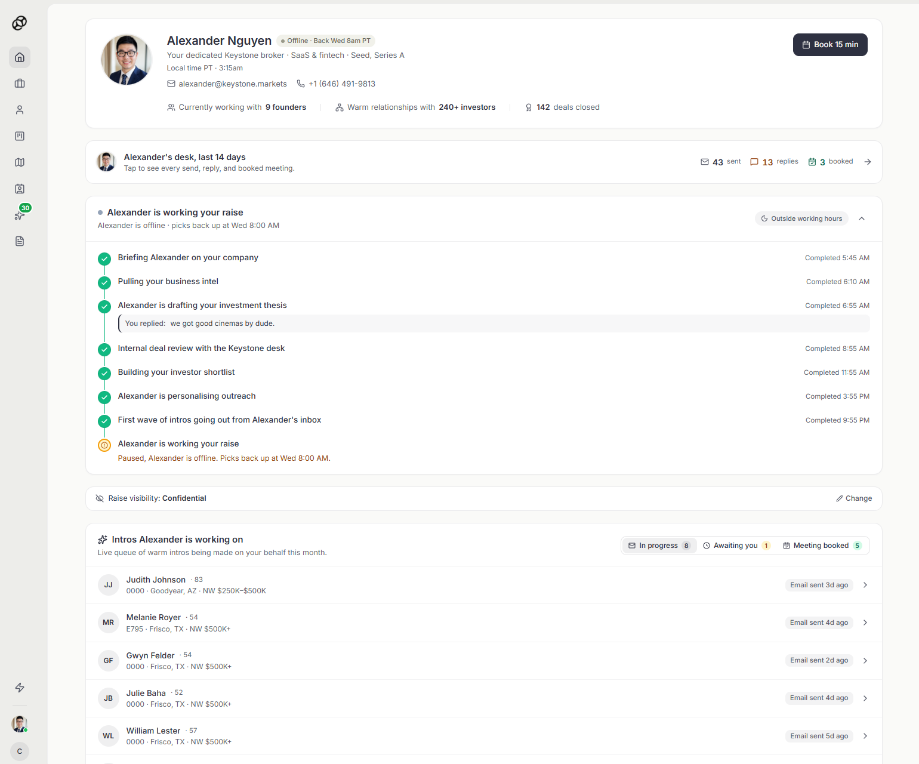Click the Raise visibility eye-off icon

[x=100, y=498]
